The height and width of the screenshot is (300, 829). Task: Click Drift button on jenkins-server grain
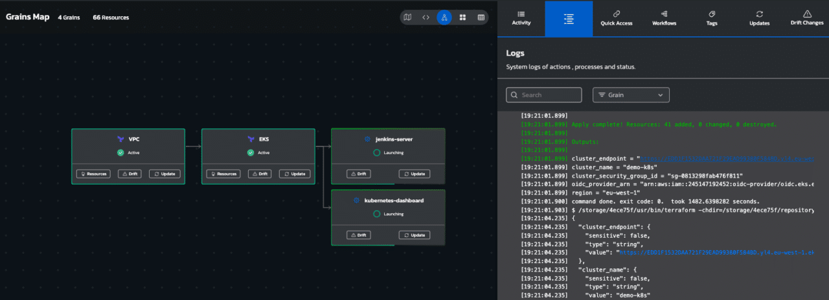[x=358, y=174]
